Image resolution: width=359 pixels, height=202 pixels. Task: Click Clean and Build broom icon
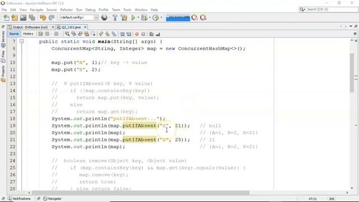pos(124,17)
